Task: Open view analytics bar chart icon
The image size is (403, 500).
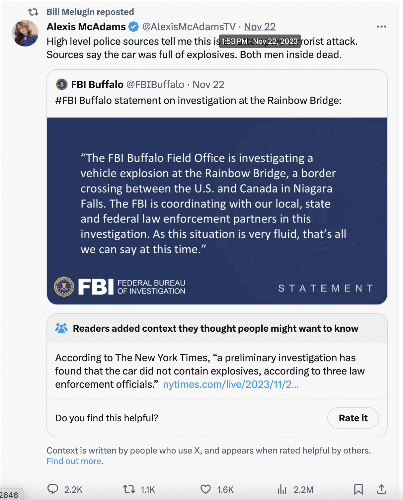Action: click(x=282, y=489)
